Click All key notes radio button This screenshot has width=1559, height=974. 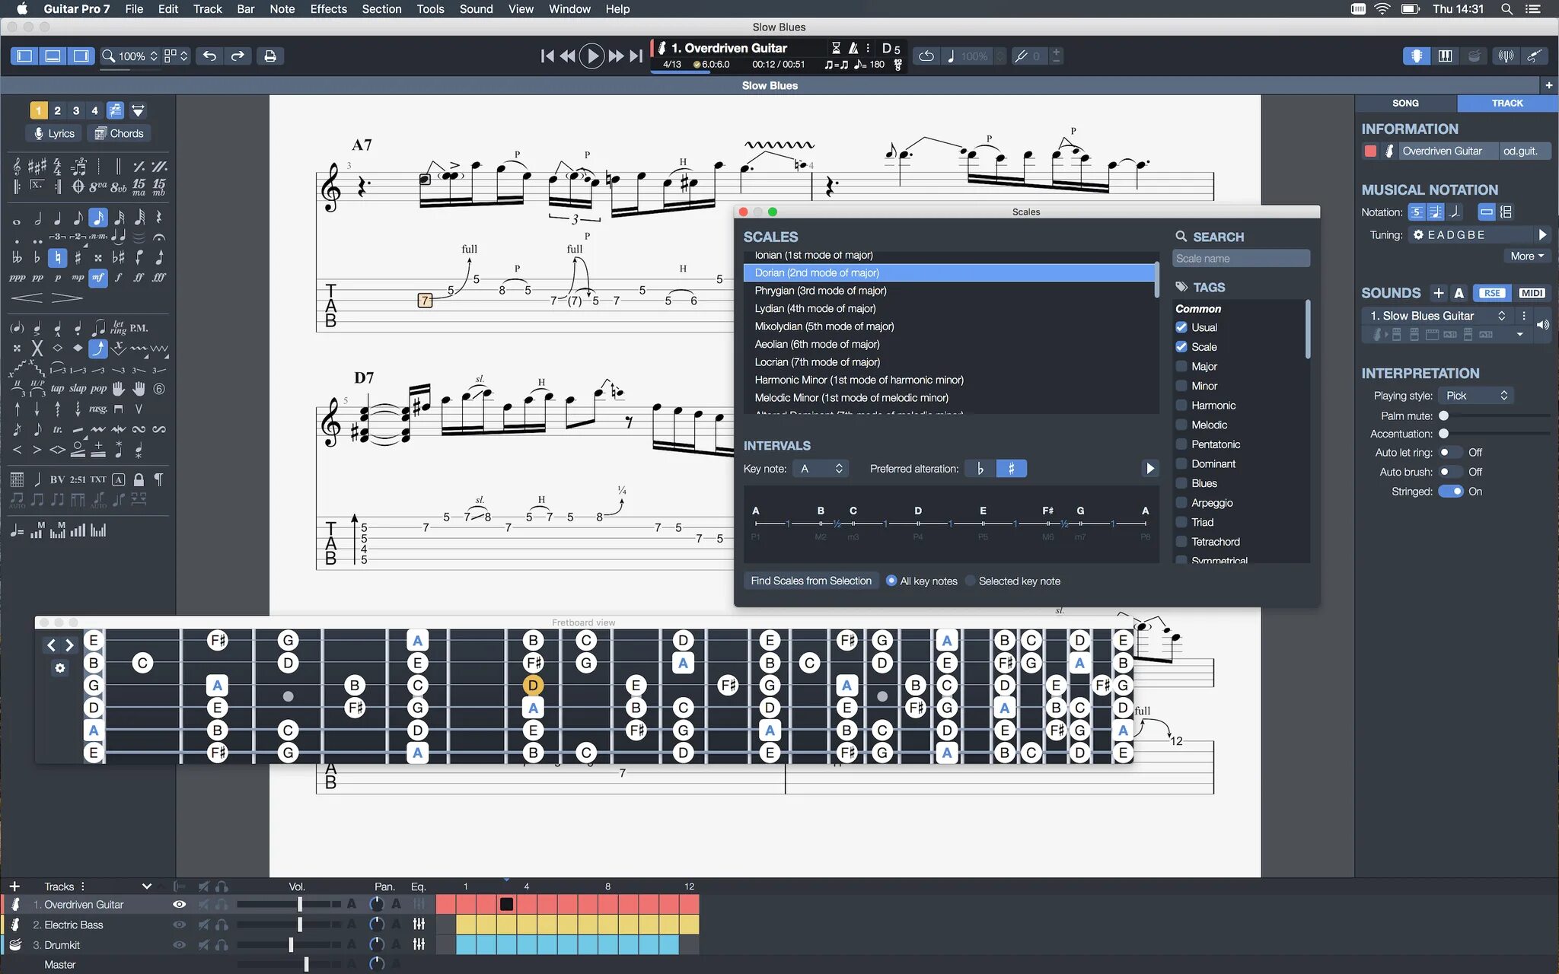click(890, 580)
